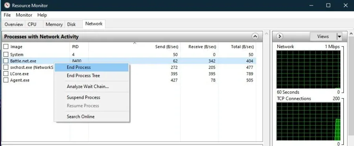Image resolution: width=354 pixels, height=146 pixels.
Task: Collapse the Processes with Network Activity section
Action: [x=255, y=36]
